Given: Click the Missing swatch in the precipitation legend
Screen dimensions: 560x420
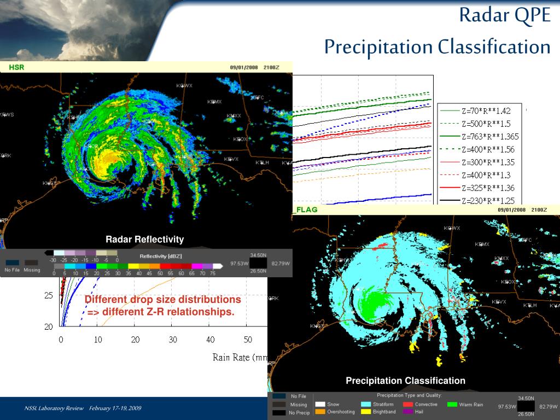Looking at the screenshot, I should point(279,404).
